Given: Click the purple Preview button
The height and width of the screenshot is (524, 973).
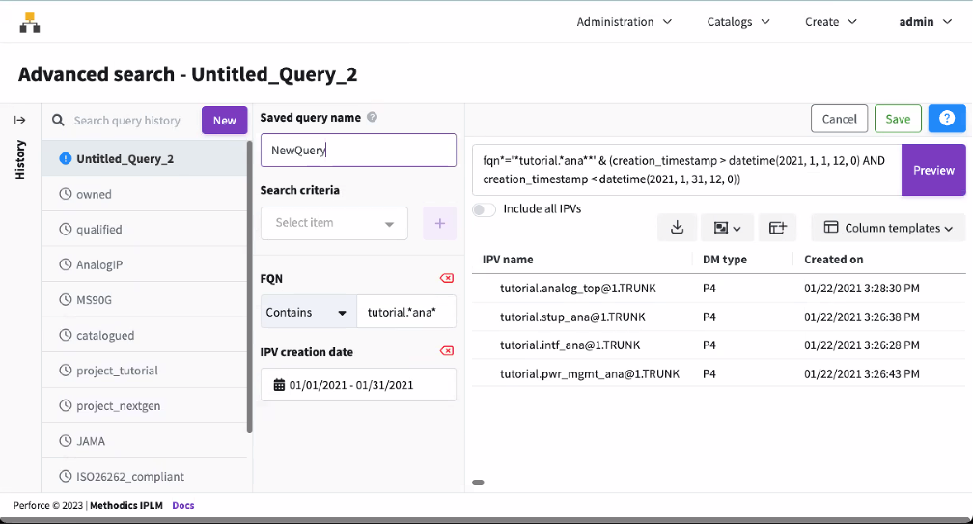Looking at the screenshot, I should [x=932, y=170].
